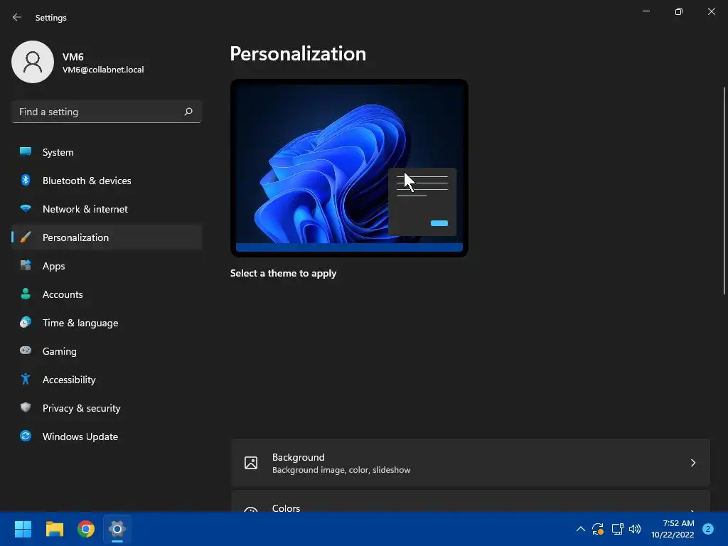Screen dimensions: 728x546
Task: Click the Find a setting box
Action: pos(107,112)
